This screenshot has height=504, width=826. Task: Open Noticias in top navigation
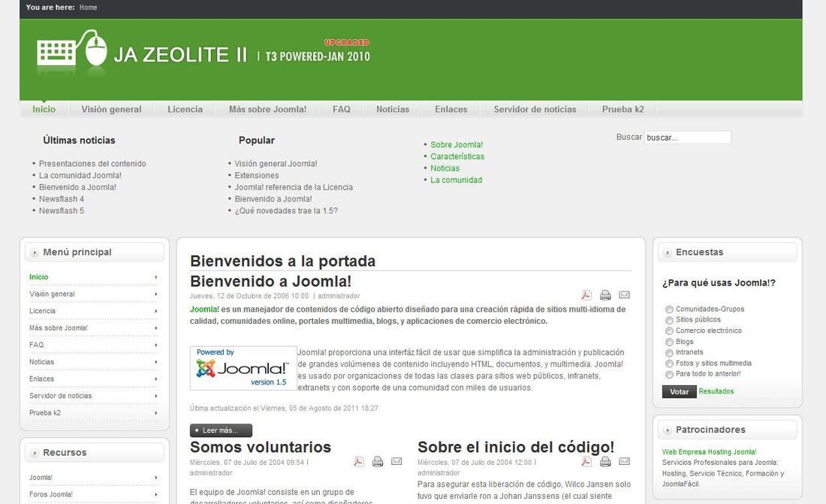coord(393,109)
